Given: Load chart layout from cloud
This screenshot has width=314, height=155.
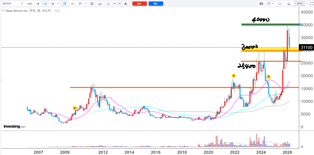Looking at the screenshot, I should (x=280, y=4).
